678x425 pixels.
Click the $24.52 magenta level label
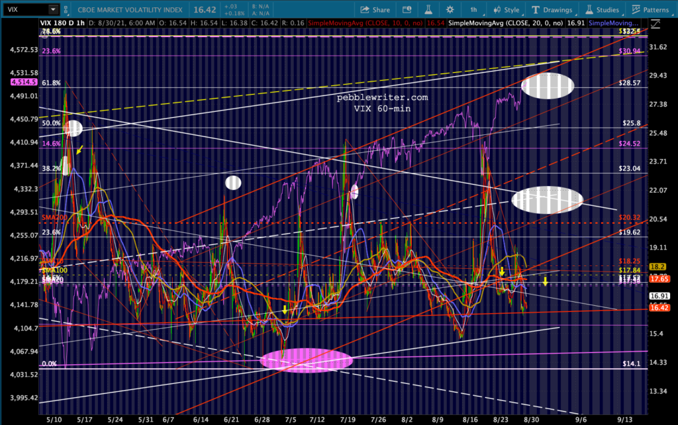pyautogui.click(x=630, y=144)
